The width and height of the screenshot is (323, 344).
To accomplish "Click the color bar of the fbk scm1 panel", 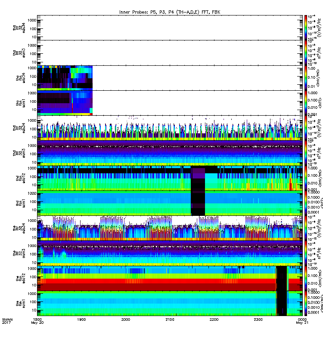I will click(306, 304).
